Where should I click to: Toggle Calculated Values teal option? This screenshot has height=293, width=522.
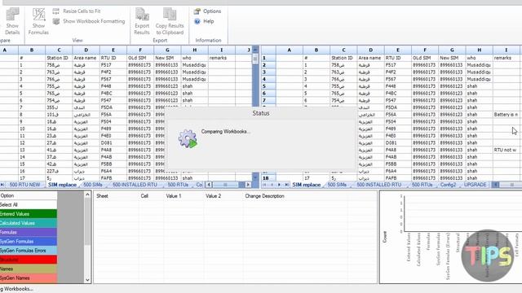coord(29,223)
